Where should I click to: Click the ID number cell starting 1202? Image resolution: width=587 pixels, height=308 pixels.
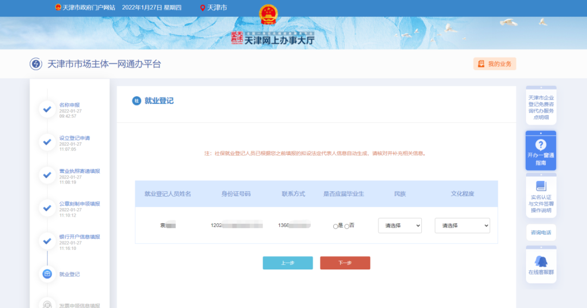pos(236,225)
